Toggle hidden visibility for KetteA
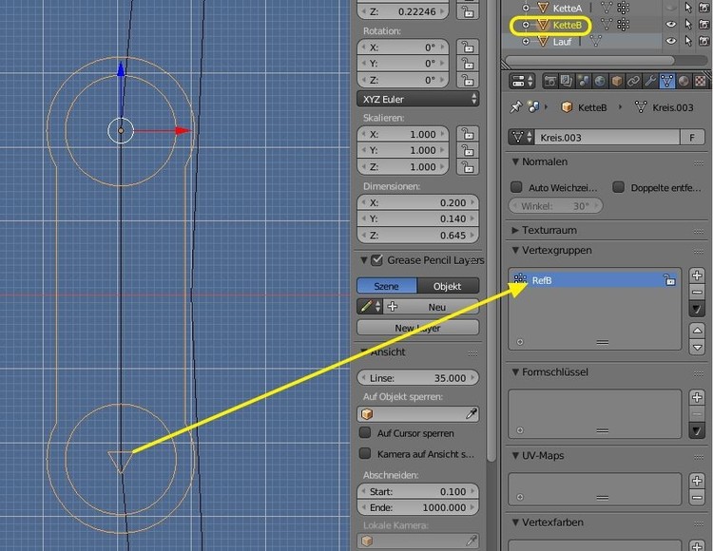 click(x=671, y=8)
